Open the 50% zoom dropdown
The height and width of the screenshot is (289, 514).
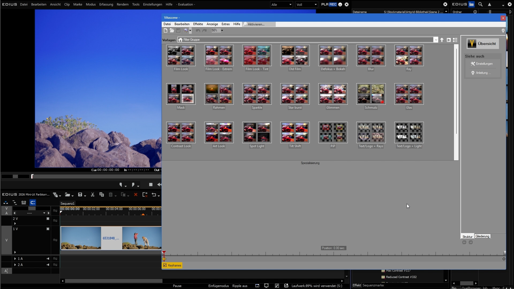coord(222,31)
